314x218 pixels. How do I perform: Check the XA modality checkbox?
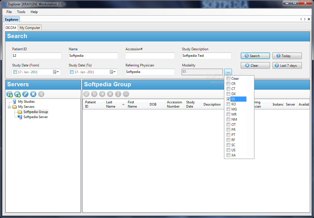(x=228, y=155)
